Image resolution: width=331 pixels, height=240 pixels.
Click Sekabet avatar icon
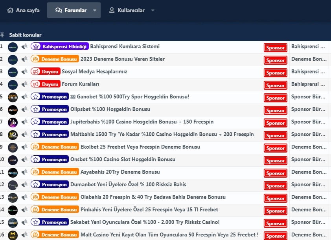13,223
